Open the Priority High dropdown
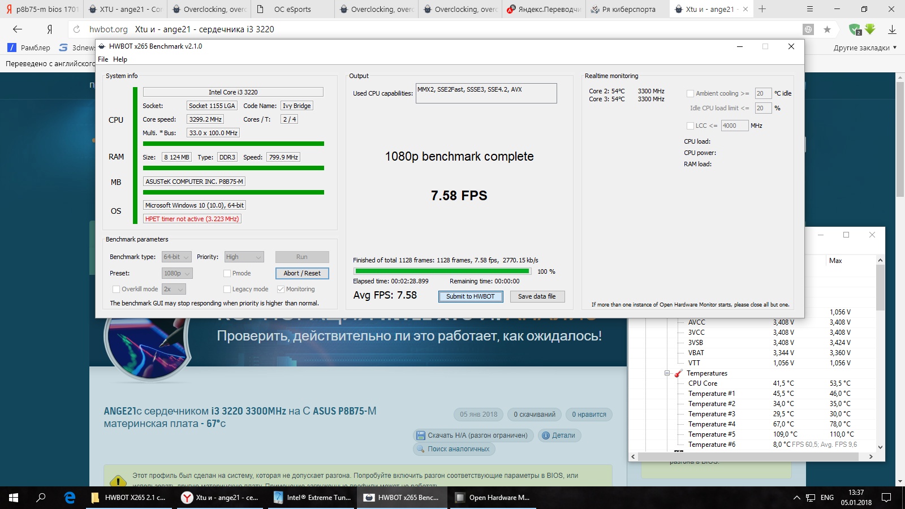Viewport: 905px width, 509px height. point(244,257)
